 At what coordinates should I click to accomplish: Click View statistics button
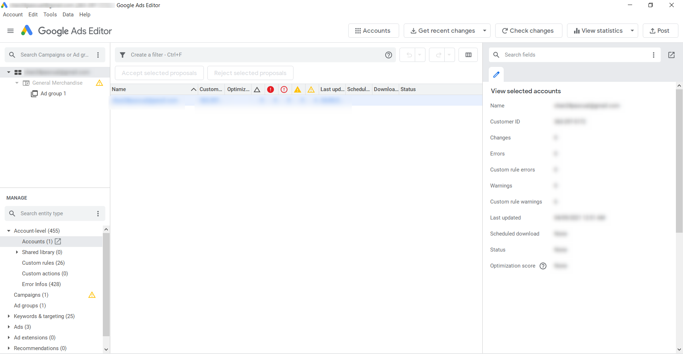pyautogui.click(x=598, y=31)
